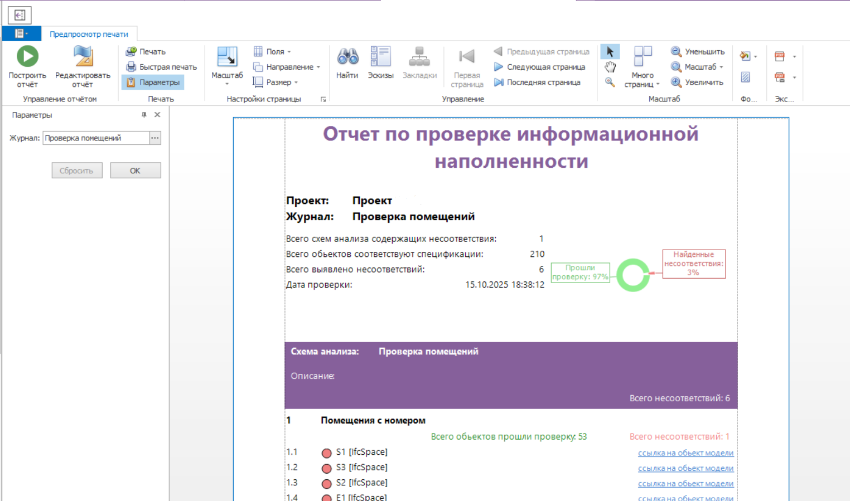Toggle the Параметры panel button
This screenshot has width=850, height=501.
pyautogui.click(x=153, y=82)
